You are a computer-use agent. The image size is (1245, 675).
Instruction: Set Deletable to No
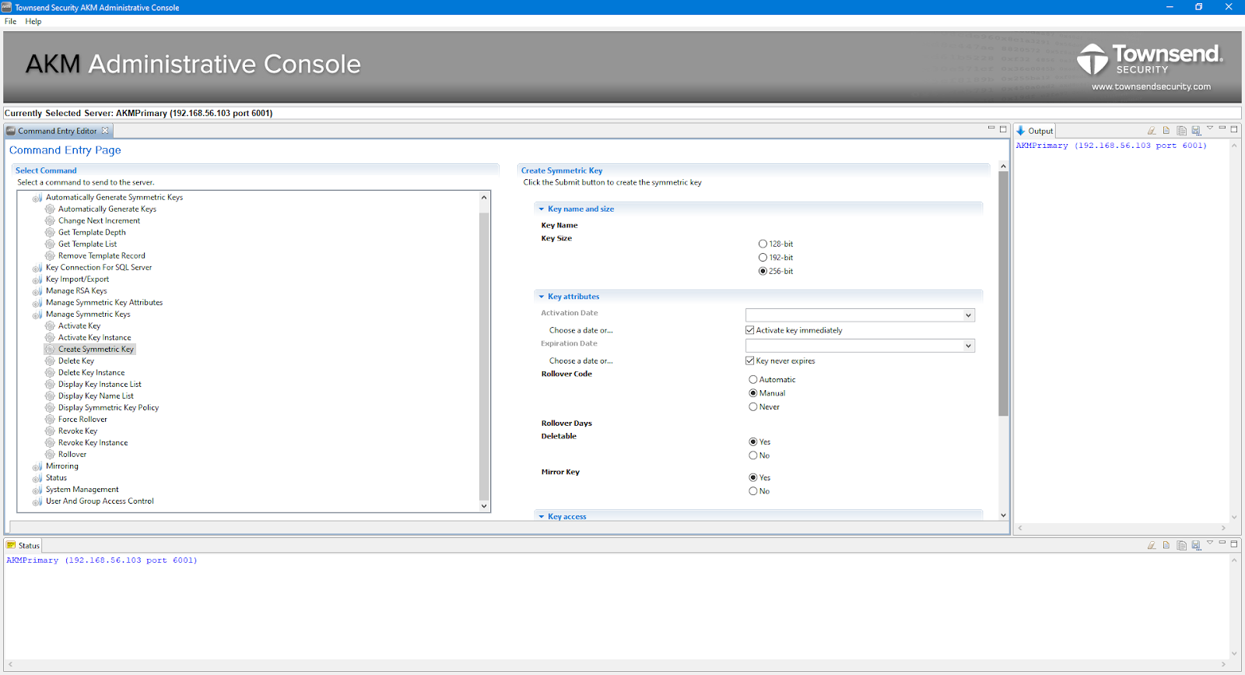click(x=753, y=455)
